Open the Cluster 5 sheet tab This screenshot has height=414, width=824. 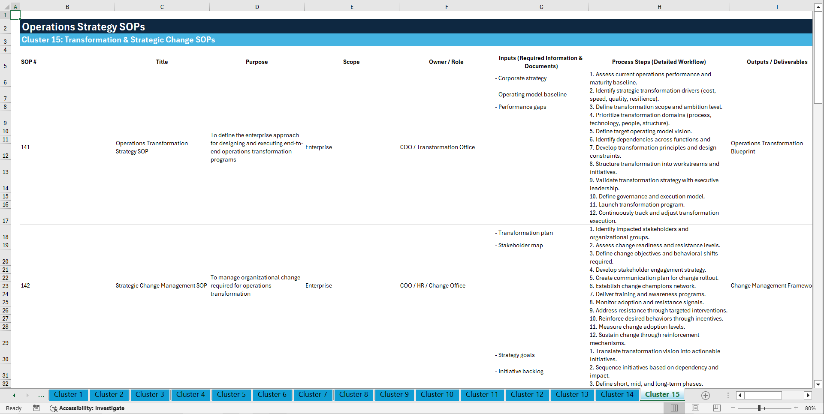pyautogui.click(x=231, y=395)
